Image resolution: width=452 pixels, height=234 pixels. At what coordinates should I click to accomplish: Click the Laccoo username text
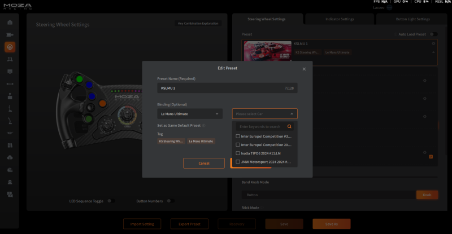pyautogui.click(x=379, y=8)
